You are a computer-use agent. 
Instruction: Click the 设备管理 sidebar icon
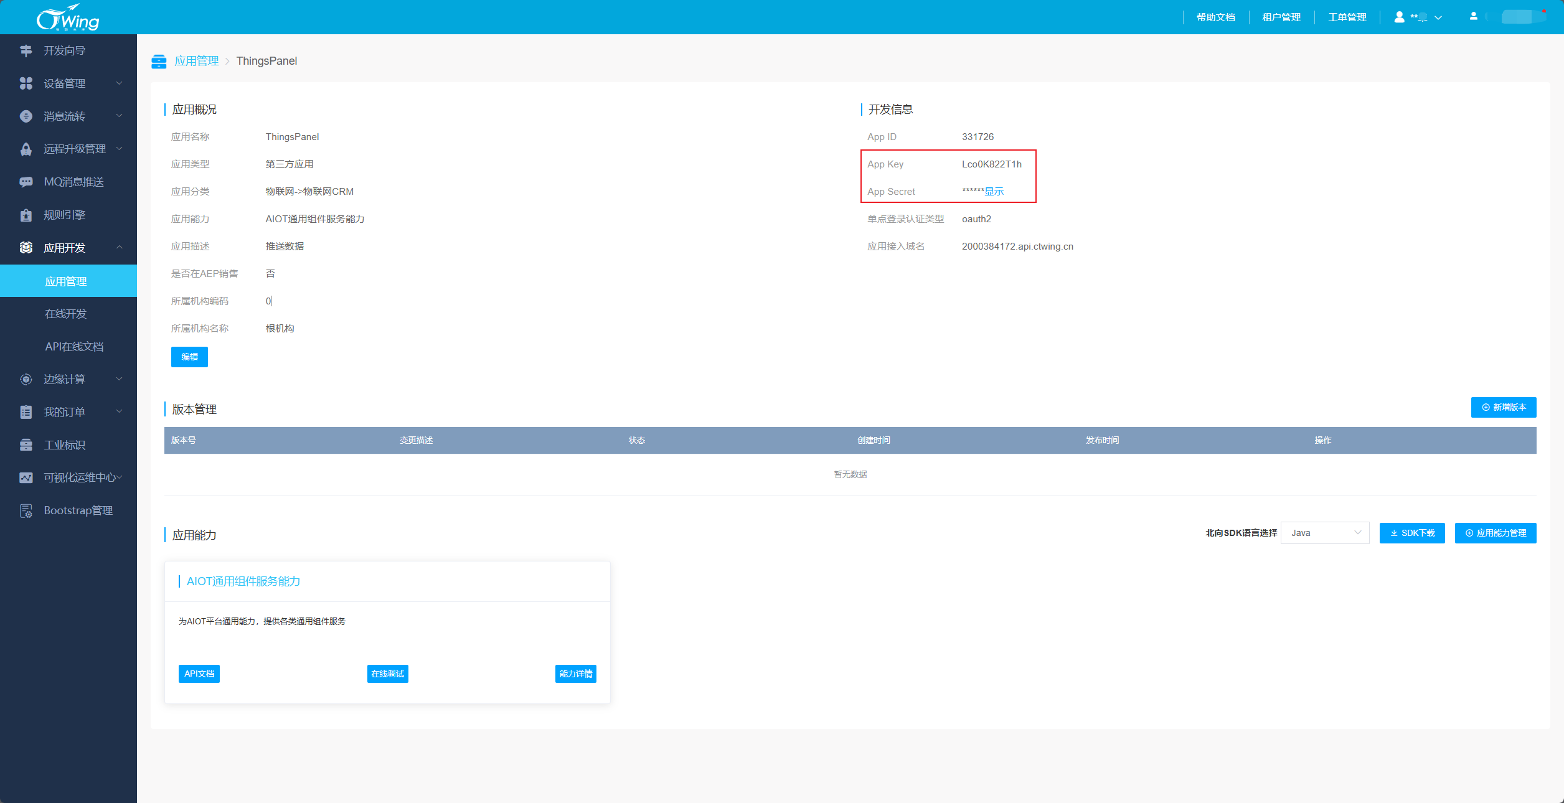[26, 83]
